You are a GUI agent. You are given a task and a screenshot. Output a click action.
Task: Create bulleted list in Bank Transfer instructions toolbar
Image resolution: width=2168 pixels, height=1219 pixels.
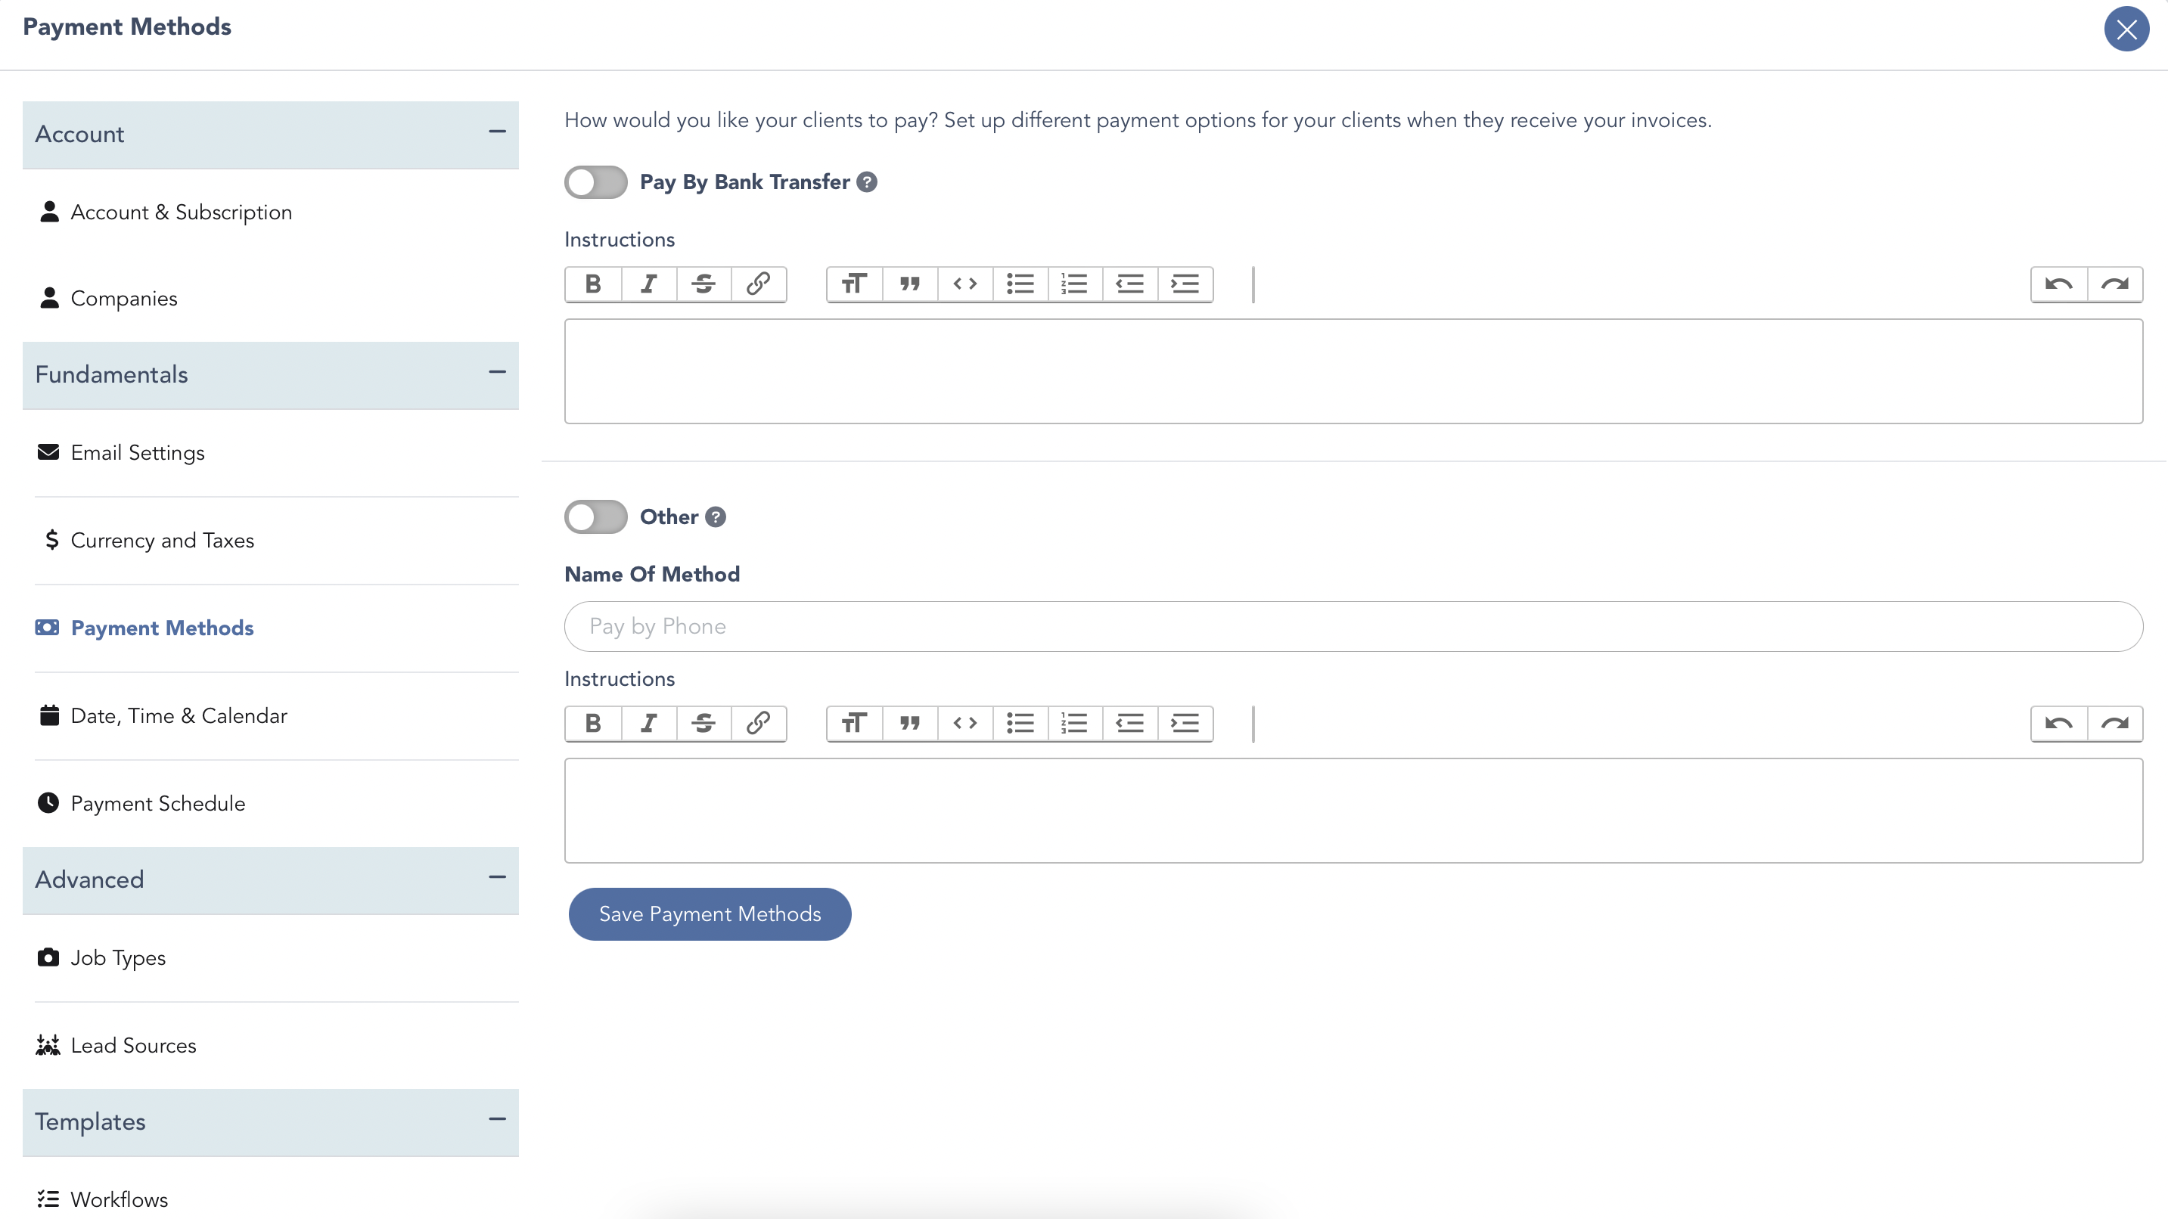tap(1020, 284)
